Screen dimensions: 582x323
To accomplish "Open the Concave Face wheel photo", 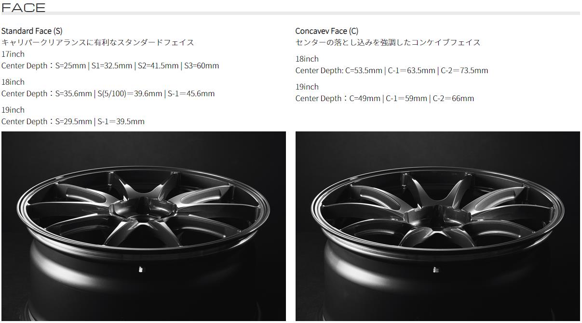I will (437, 226).
